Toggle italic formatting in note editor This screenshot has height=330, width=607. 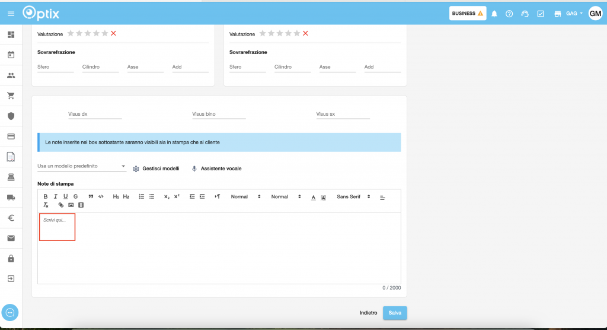point(56,196)
